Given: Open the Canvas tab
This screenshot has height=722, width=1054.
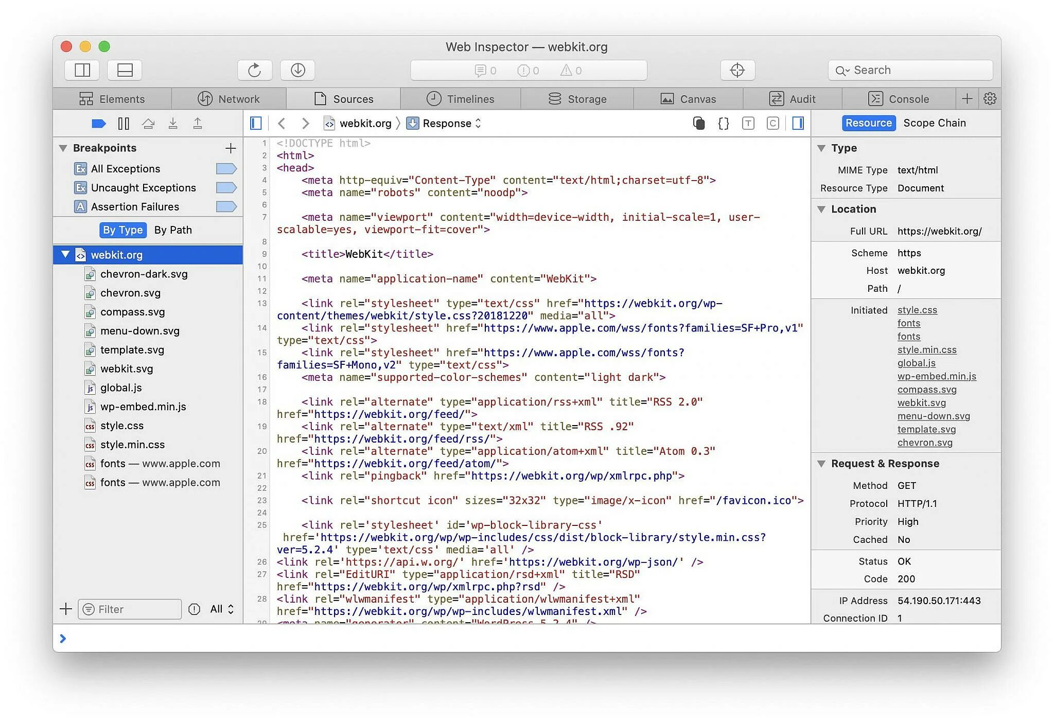Looking at the screenshot, I should point(689,99).
